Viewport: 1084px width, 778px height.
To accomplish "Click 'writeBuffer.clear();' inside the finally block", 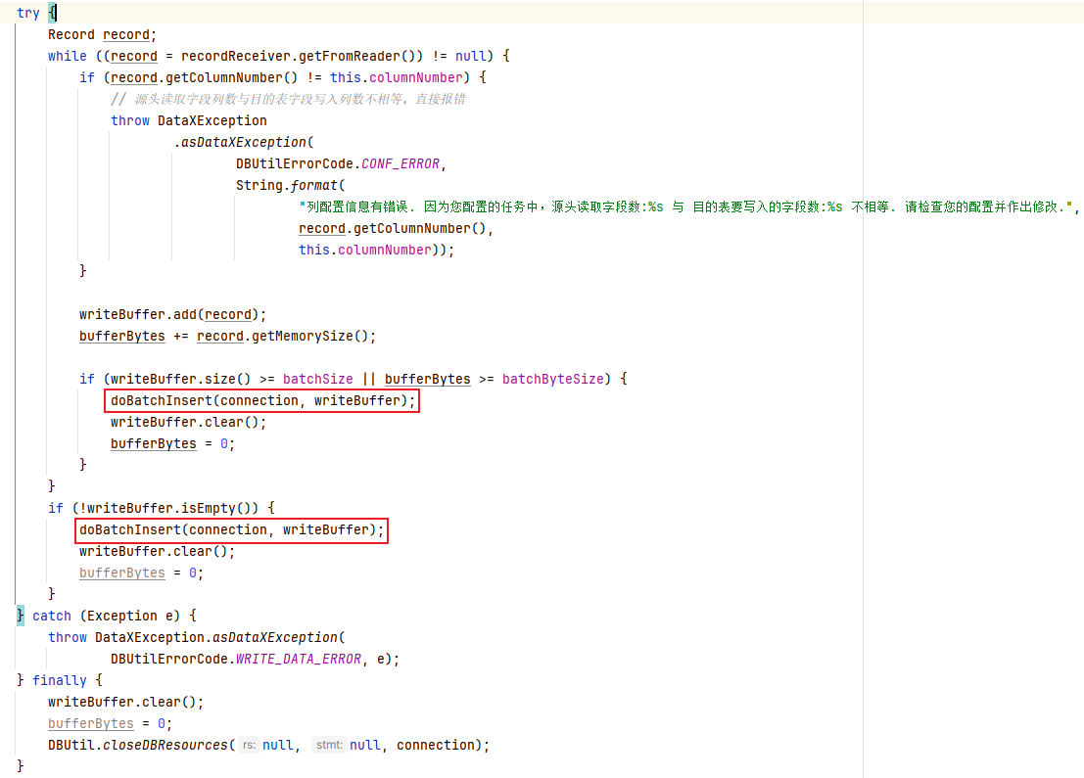I will (125, 702).
